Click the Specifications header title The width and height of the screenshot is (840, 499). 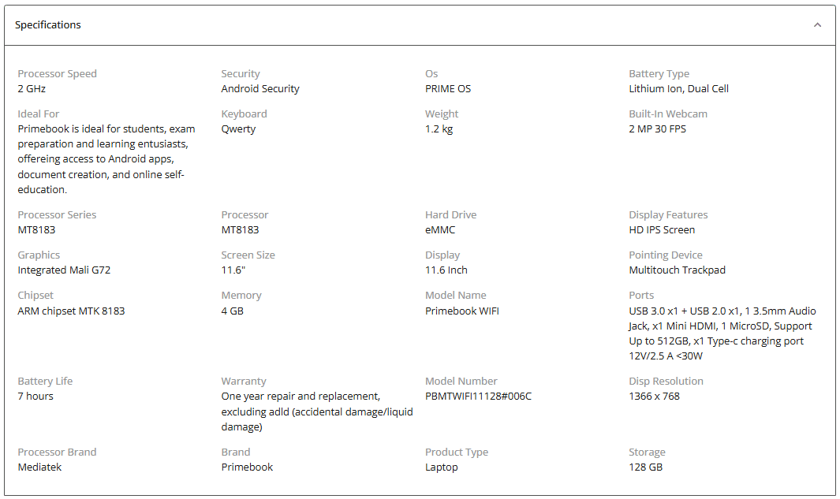coord(47,25)
